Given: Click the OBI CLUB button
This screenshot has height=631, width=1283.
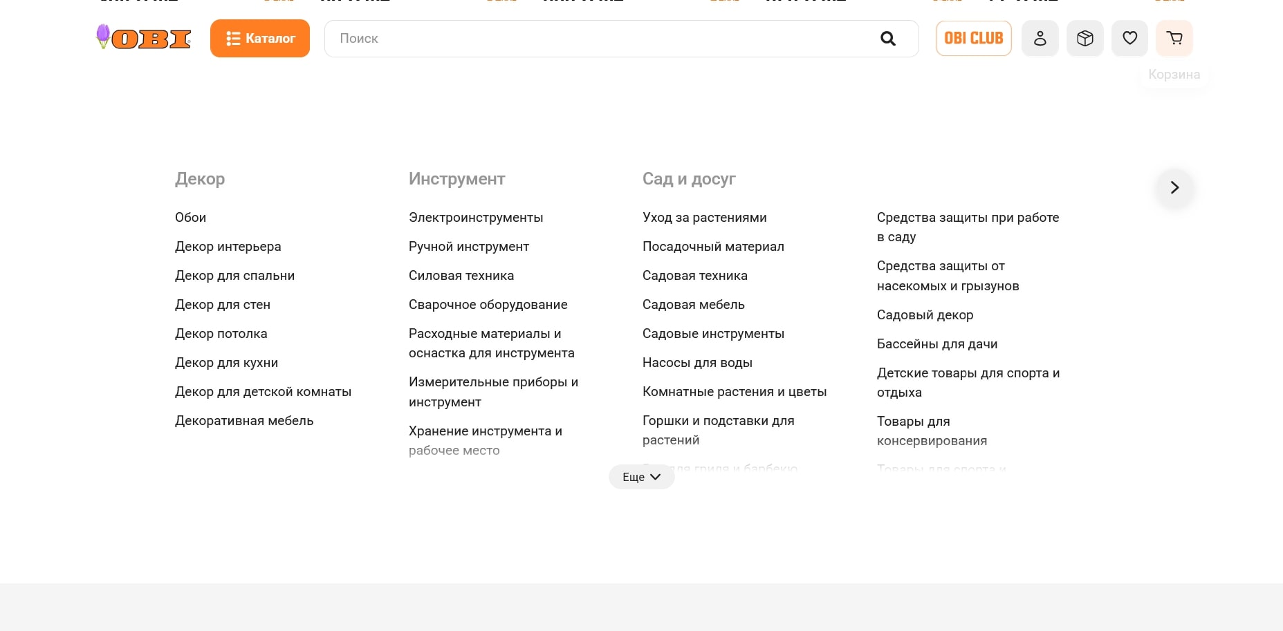Looking at the screenshot, I should pos(973,39).
